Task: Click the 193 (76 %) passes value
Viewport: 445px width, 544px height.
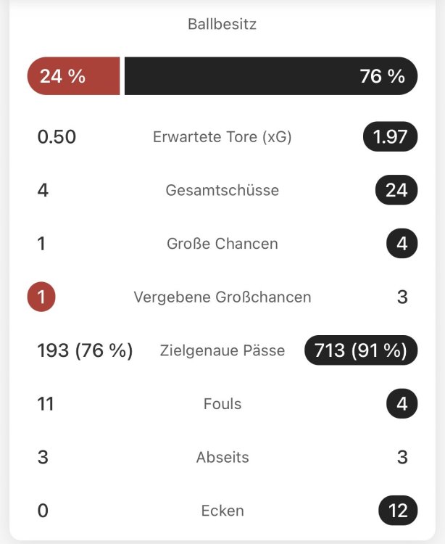Action: point(85,350)
